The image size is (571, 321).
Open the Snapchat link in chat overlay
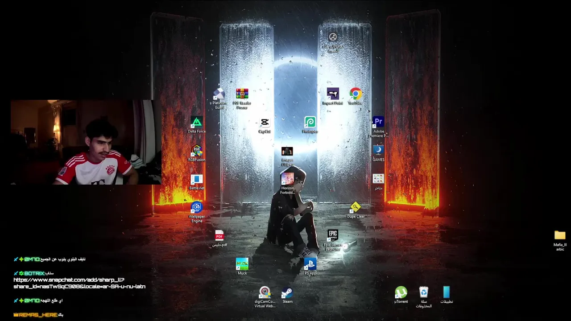(x=79, y=283)
